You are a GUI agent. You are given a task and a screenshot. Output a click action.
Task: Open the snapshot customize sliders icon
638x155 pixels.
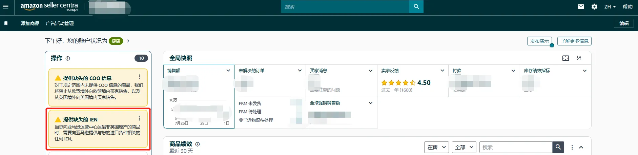tap(579, 58)
